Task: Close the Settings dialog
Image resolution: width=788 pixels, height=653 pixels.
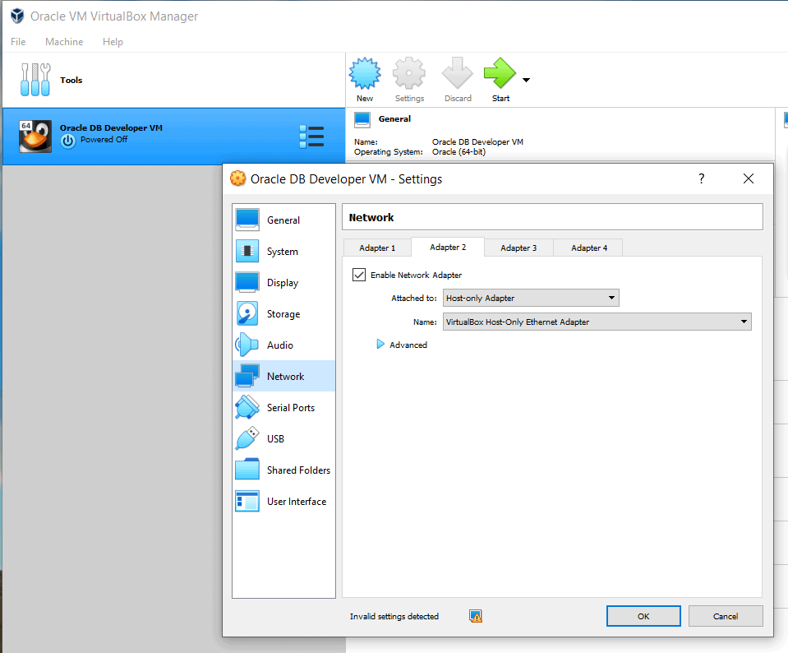Action: pos(749,178)
